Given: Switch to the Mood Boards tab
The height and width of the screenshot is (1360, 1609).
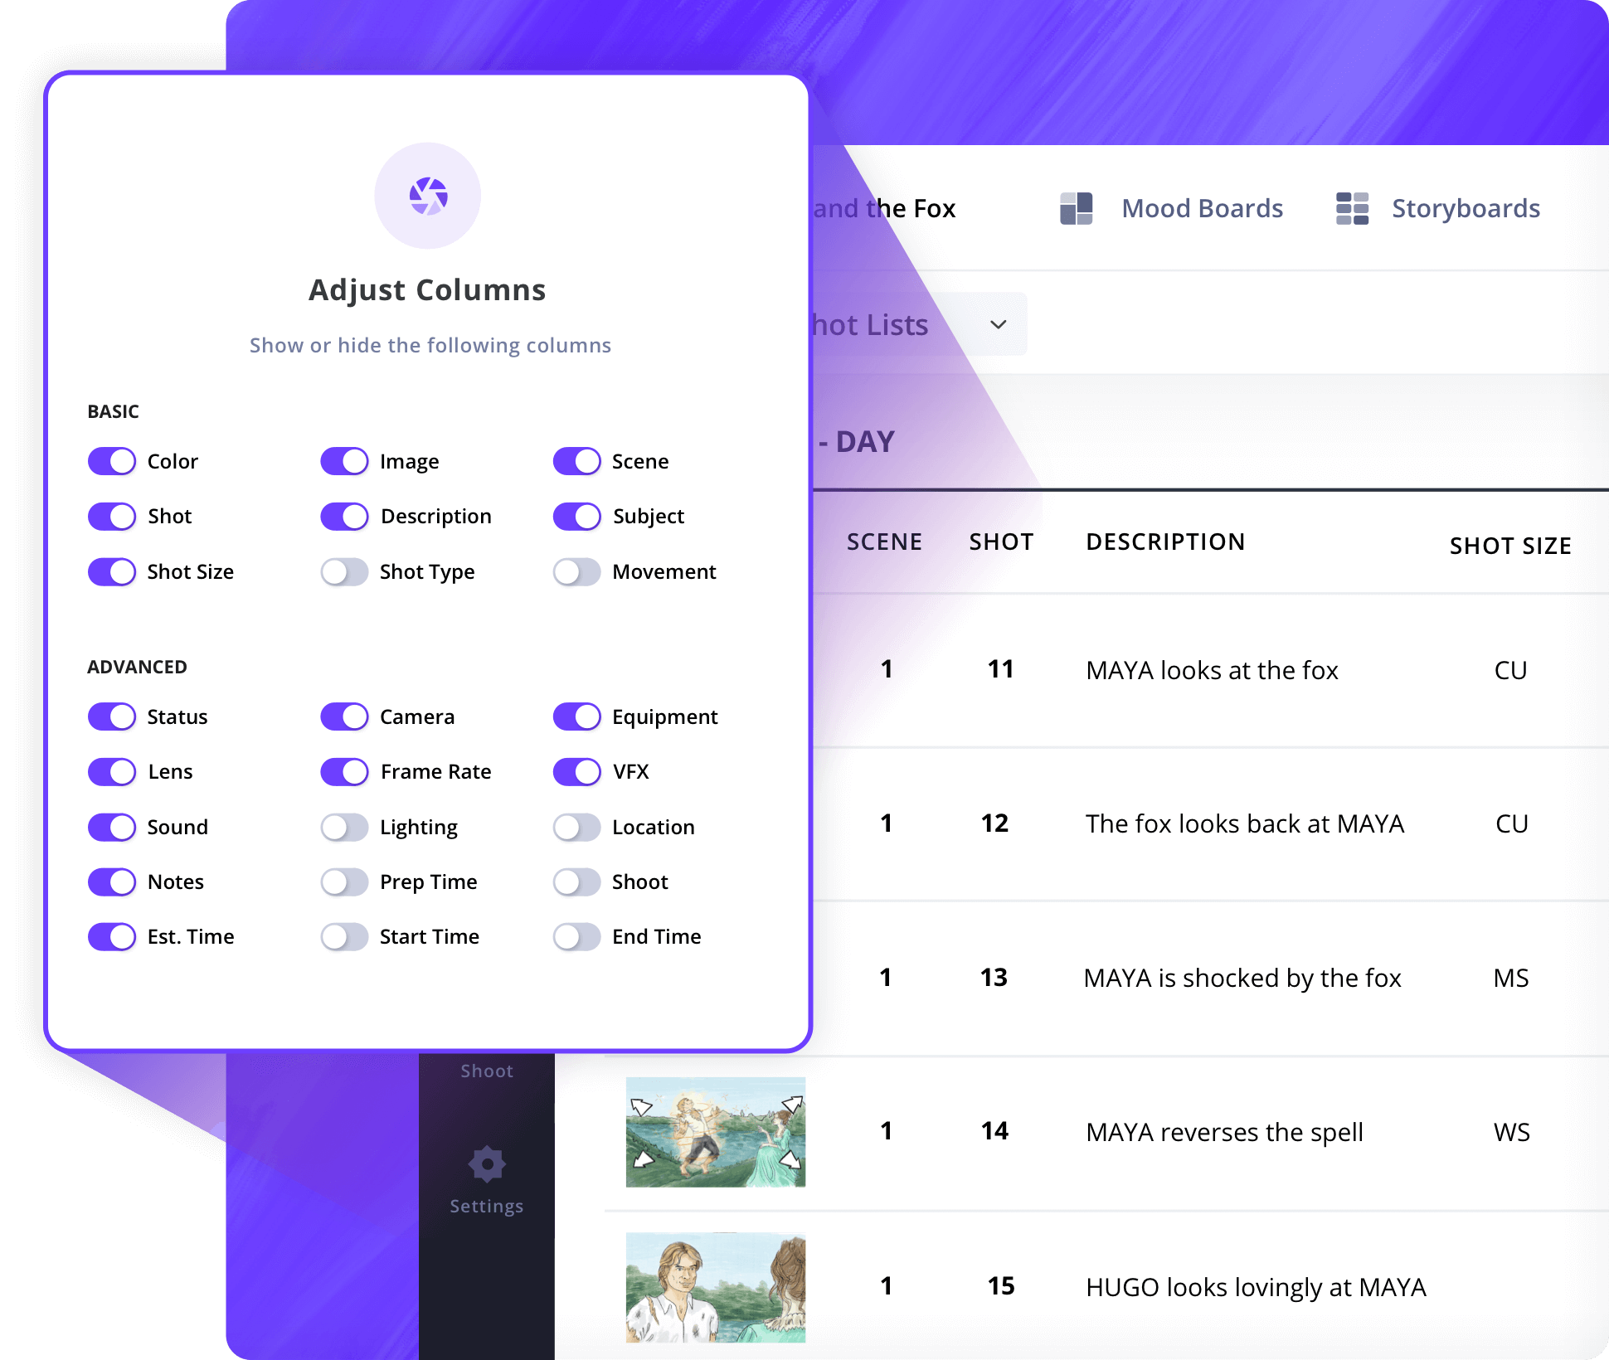Looking at the screenshot, I should 1202,208.
